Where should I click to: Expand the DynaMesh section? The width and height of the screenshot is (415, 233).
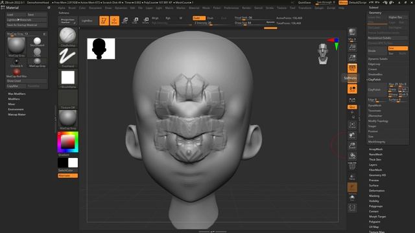click(375, 105)
